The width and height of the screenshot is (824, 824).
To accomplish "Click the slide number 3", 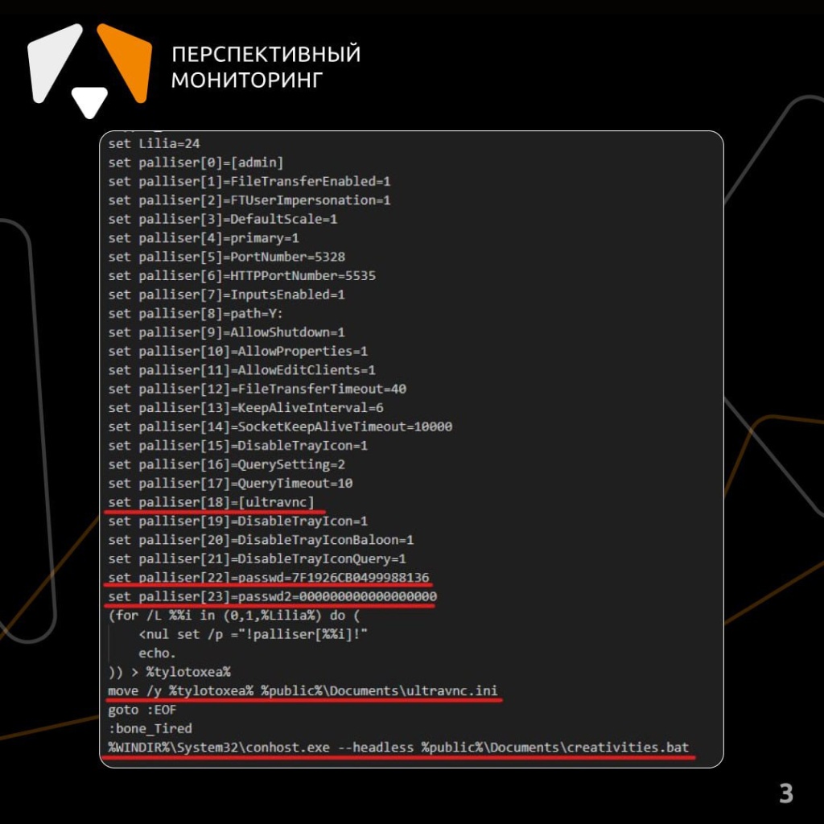I will tap(786, 794).
